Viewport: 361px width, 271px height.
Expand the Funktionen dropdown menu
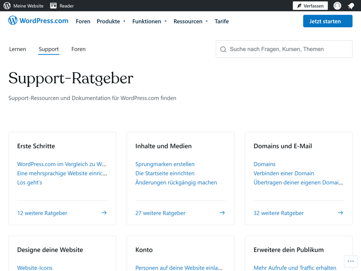pos(149,21)
